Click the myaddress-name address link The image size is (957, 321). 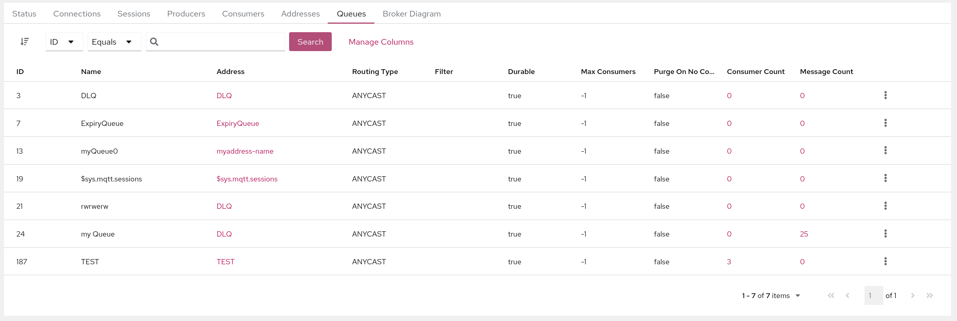point(244,151)
